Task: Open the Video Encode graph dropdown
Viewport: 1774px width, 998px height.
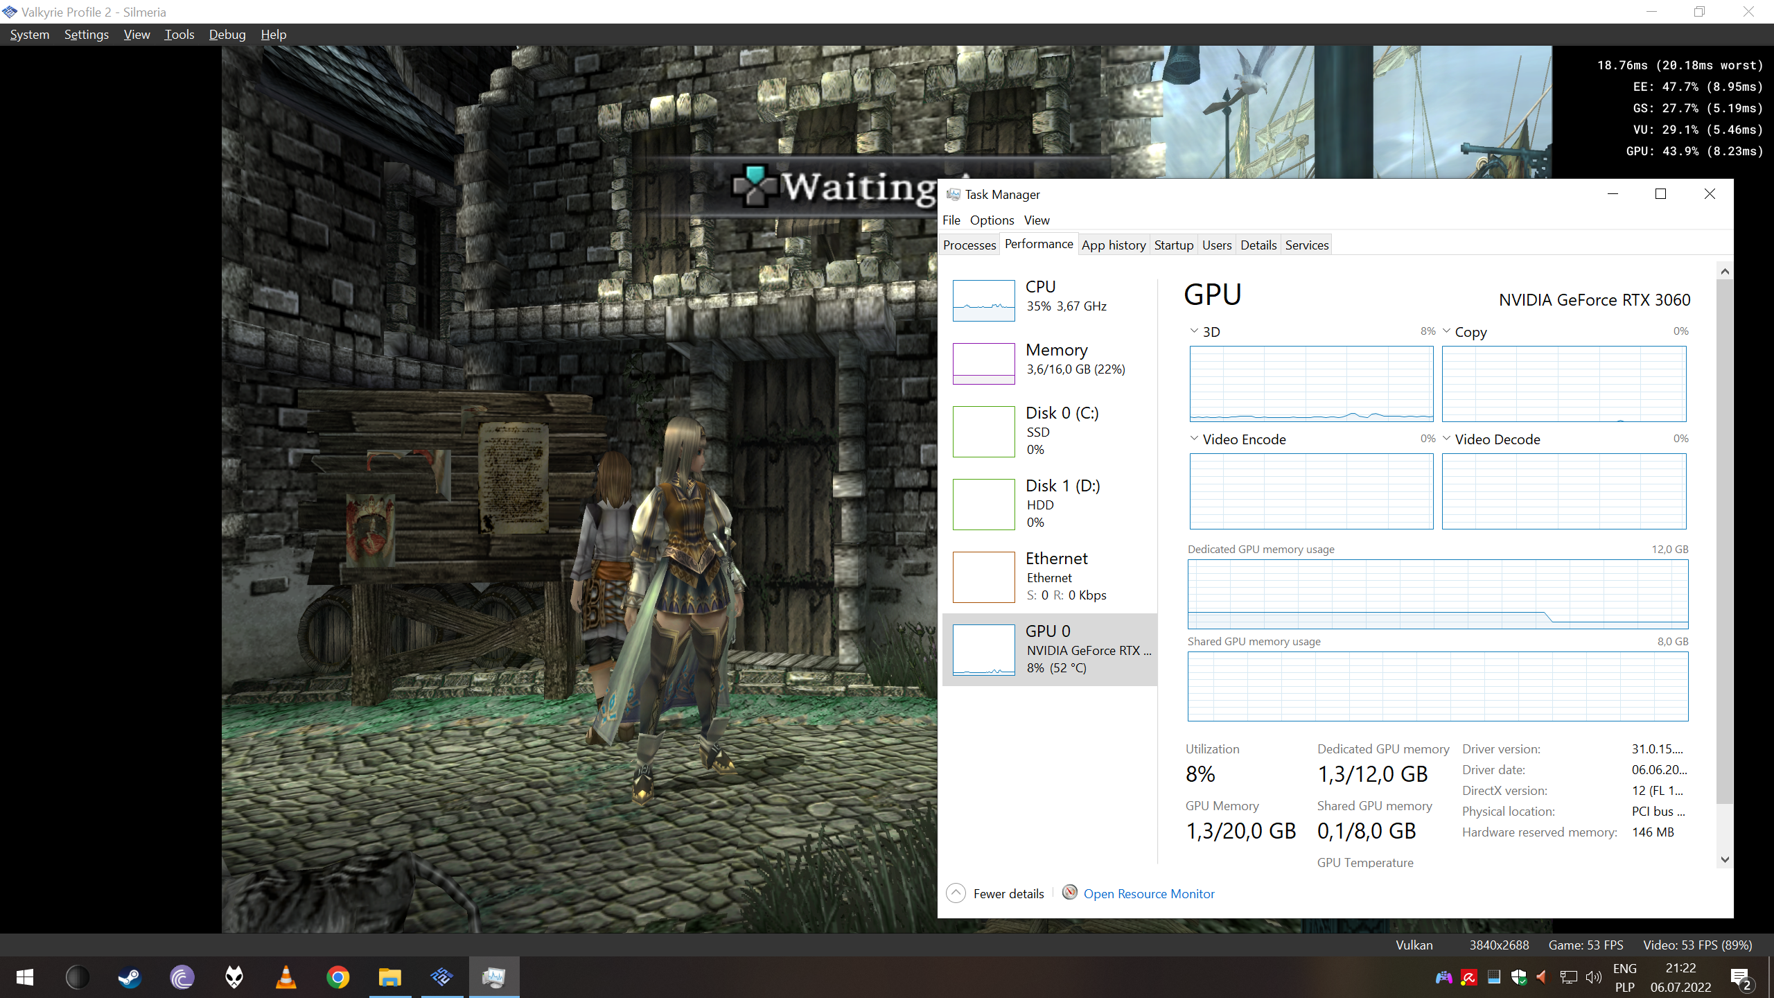Action: point(1194,439)
